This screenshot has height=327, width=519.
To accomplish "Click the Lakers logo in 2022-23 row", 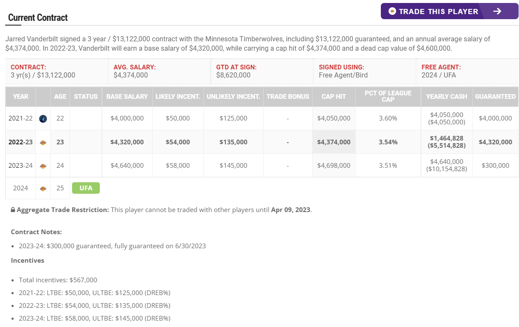I will click(43, 142).
